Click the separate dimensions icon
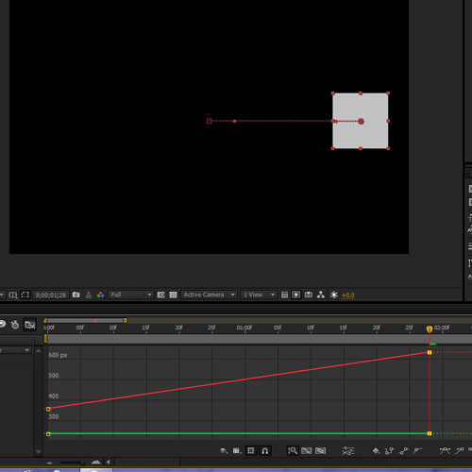This screenshot has width=472, height=472. (348, 451)
